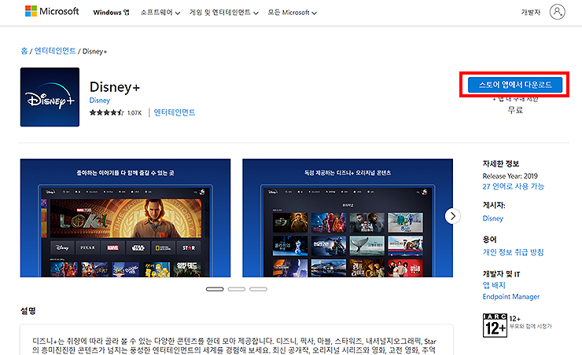
Task: Click the 개발자 및 IT heading
Action: click(501, 274)
